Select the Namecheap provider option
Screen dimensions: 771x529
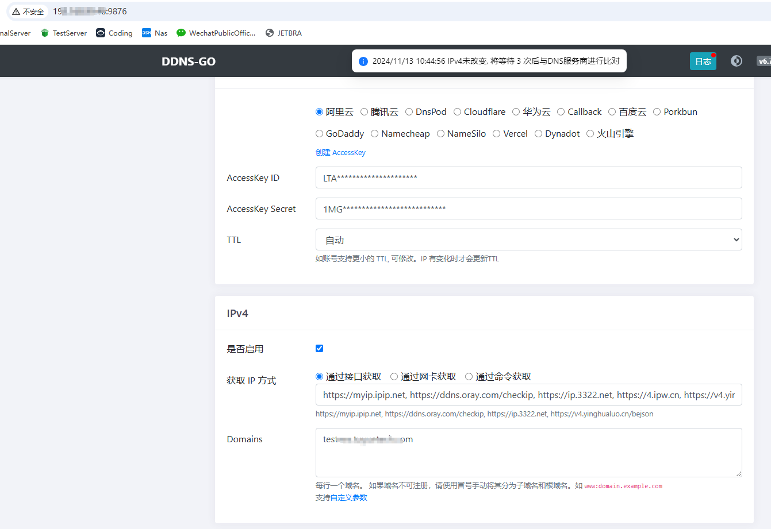click(374, 134)
